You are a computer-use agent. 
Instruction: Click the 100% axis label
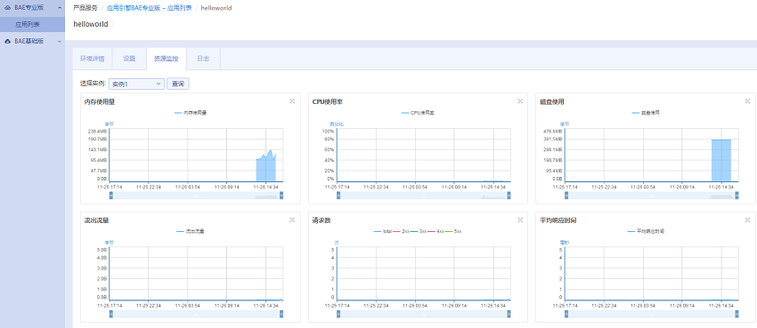point(329,131)
